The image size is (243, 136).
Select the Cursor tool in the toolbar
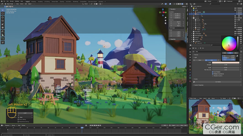click(3, 13)
